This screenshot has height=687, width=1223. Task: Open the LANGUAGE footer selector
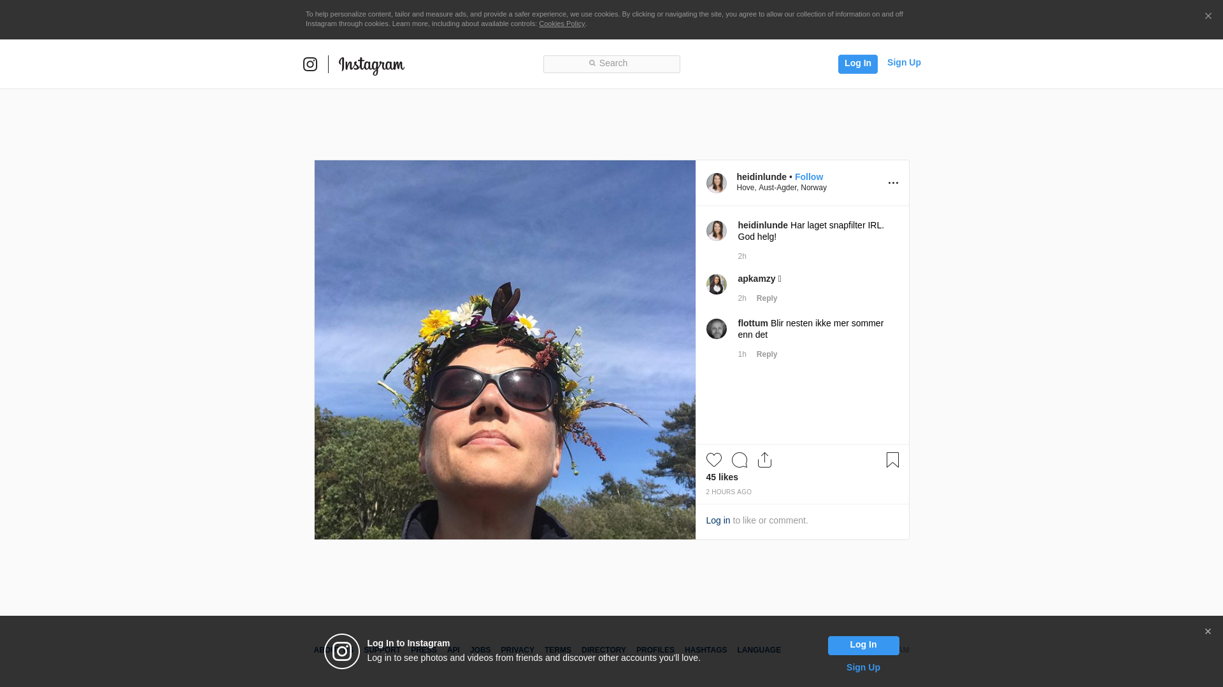(759, 650)
